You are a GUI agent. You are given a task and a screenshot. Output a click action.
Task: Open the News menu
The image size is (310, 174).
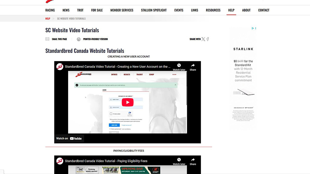pos(66,10)
